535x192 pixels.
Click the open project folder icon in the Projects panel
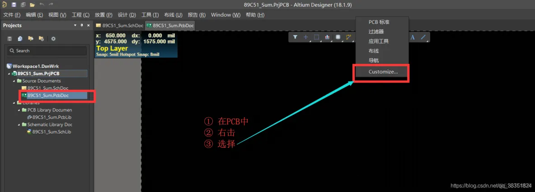tap(31, 38)
